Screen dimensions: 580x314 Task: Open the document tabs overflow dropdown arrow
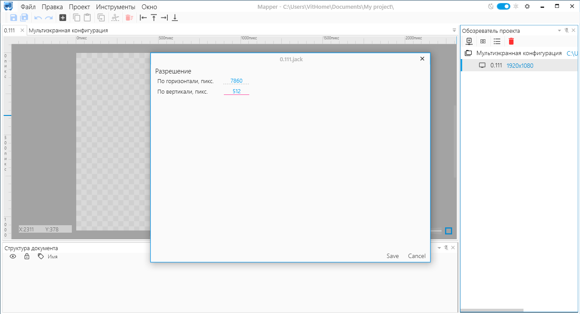pos(454,30)
